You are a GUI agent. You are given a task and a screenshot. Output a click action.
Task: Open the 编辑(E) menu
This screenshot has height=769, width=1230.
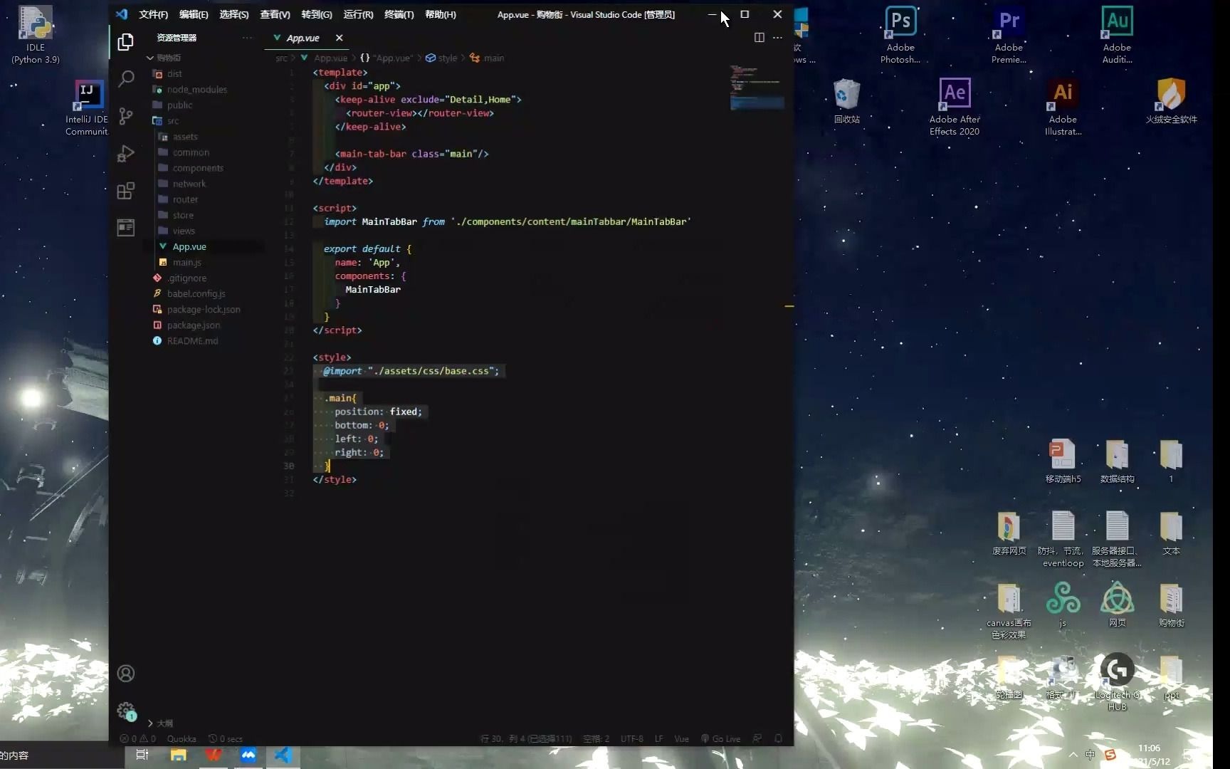click(194, 14)
